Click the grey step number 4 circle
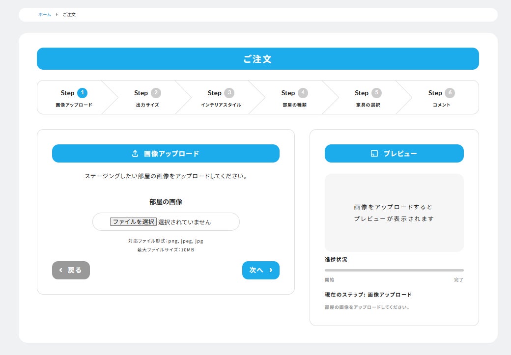The image size is (511, 355). click(x=303, y=93)
